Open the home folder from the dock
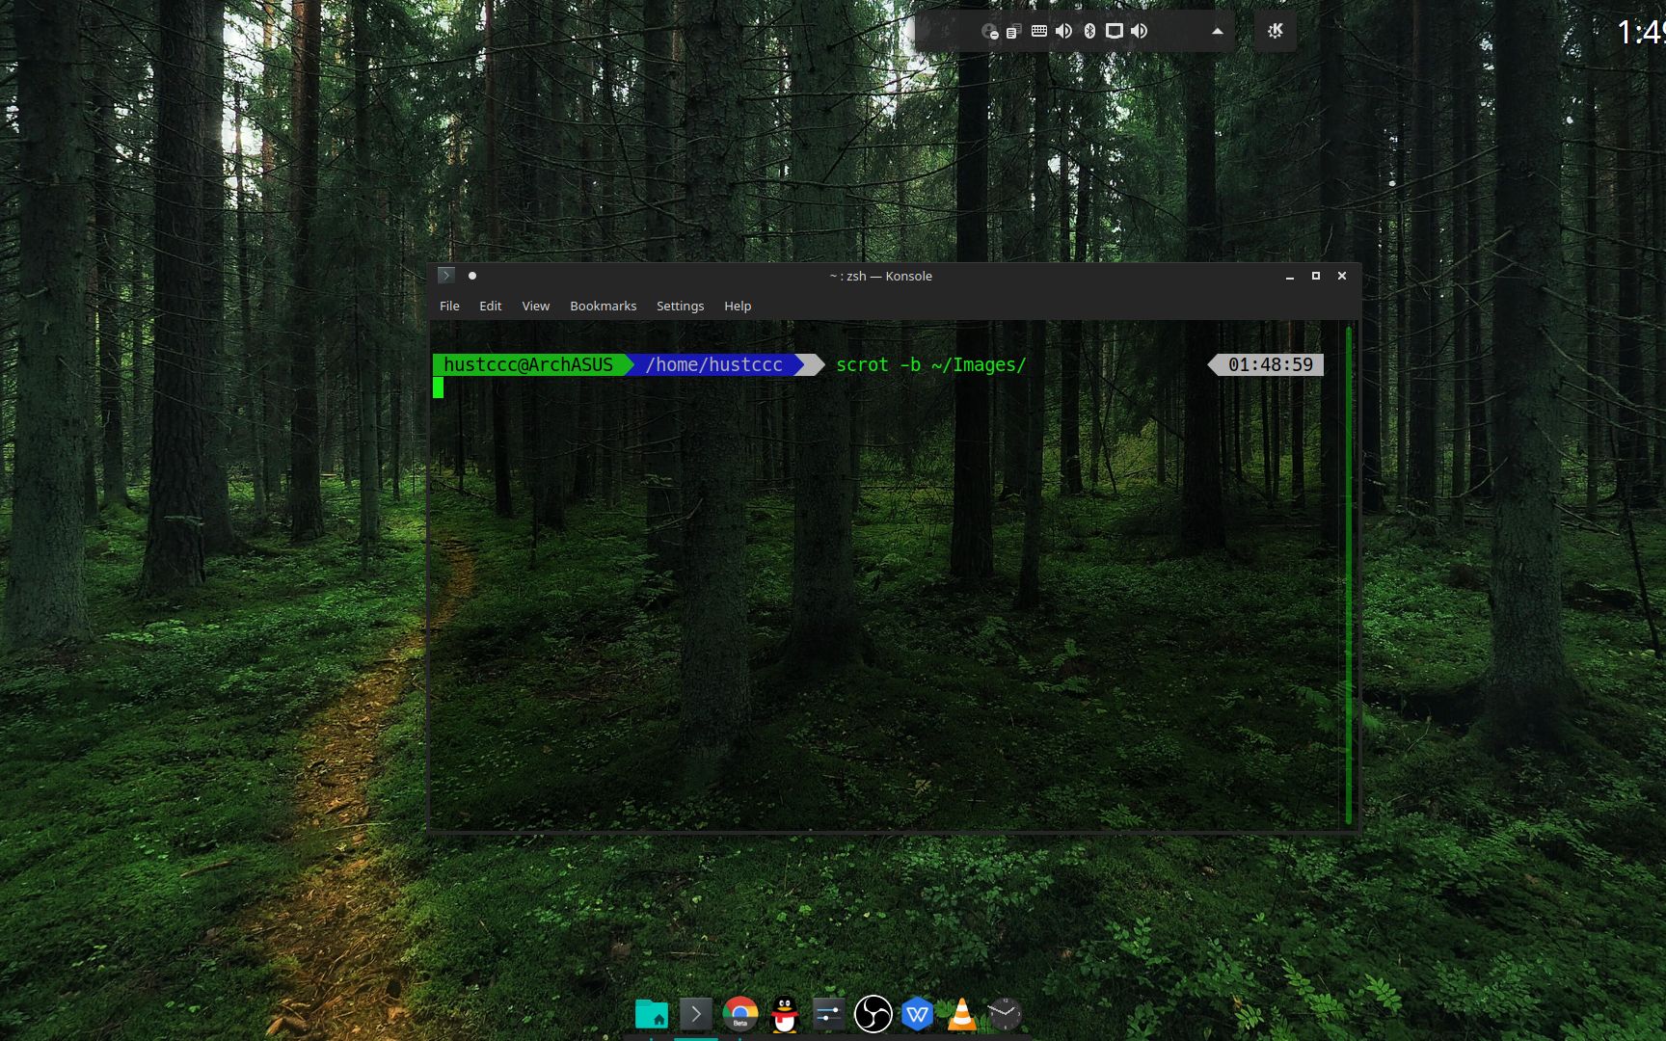Screen dimensions: 1666x1041 click(x=653, y=1014)
